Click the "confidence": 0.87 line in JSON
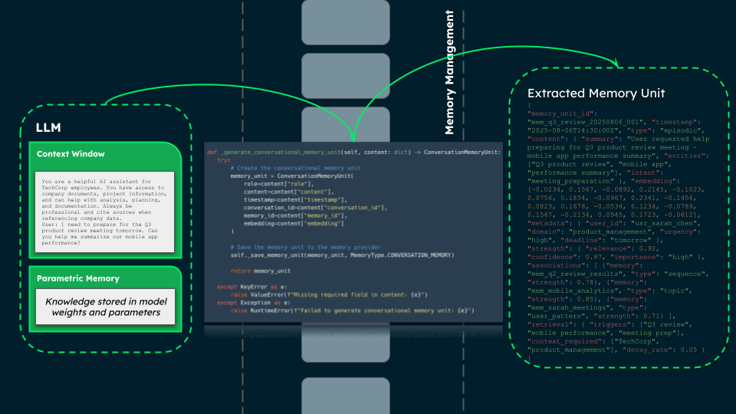This screenshot has width=736, height=414. (566, 258)
